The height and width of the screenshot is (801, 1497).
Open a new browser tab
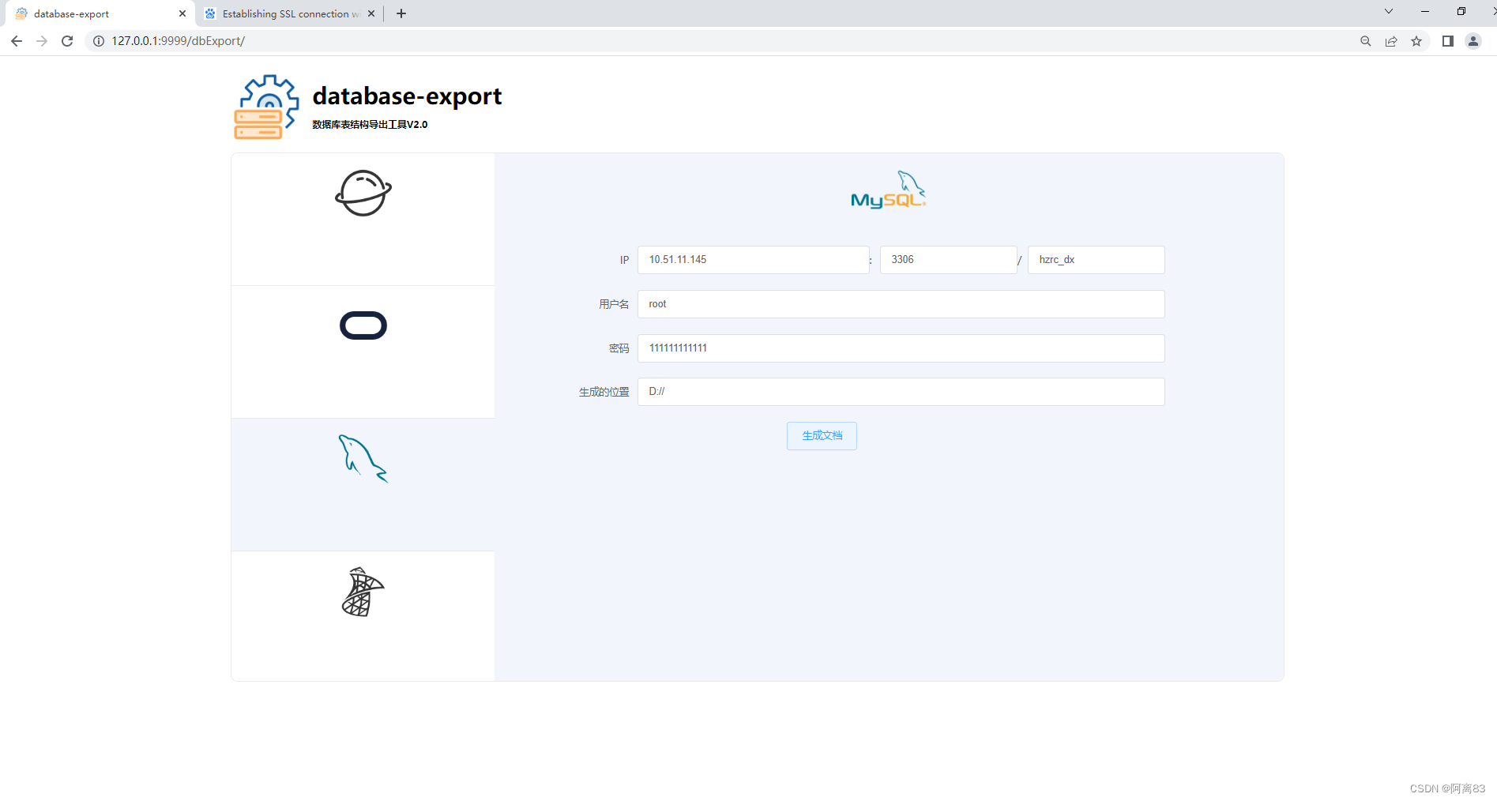401,13
